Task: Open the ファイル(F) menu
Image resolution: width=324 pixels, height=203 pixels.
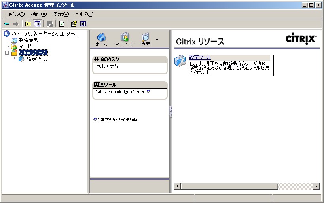Action: click(15, 14)
